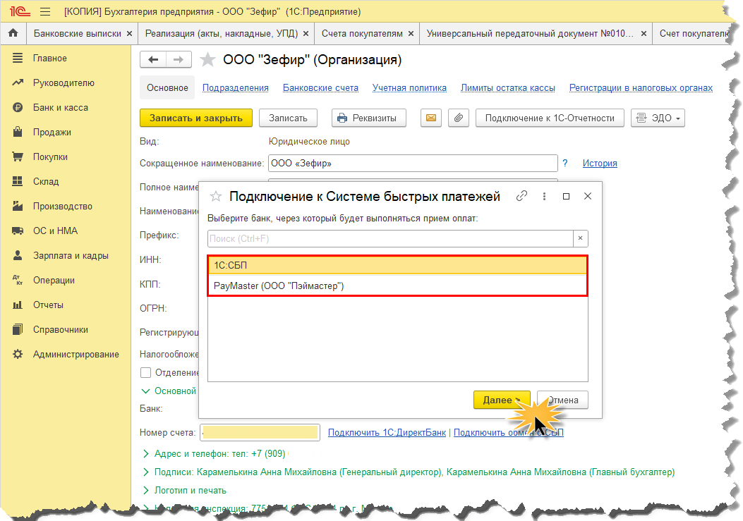Open the Администрирование section
Viewport: 743px width, 521px height.
pyautogui.click(x=75, y=354)
